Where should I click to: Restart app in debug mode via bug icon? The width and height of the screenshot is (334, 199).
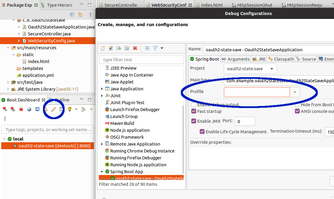pyautogui.click(x=12, y=109)
